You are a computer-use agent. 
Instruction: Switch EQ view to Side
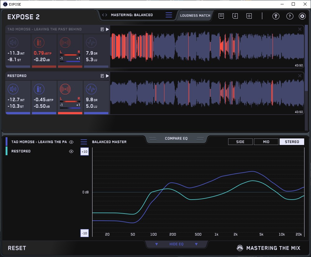click(240, 142)
